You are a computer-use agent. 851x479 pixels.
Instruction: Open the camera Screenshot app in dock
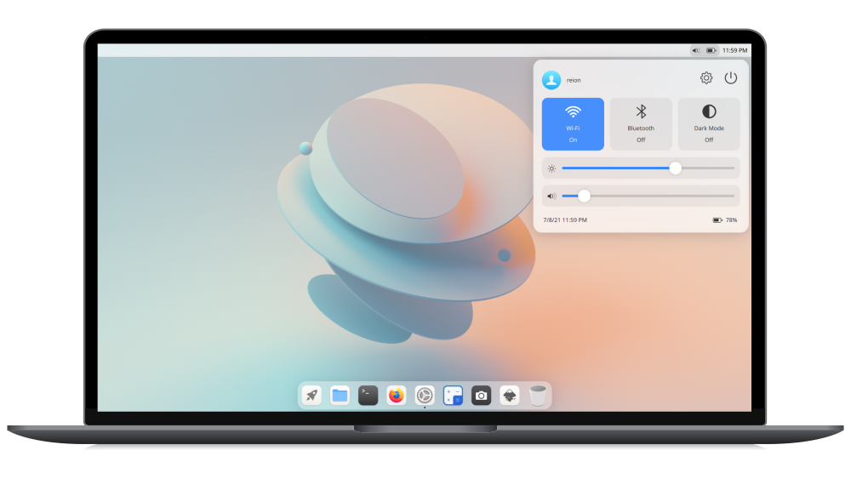pyautogui.click(x=481, y=396)
